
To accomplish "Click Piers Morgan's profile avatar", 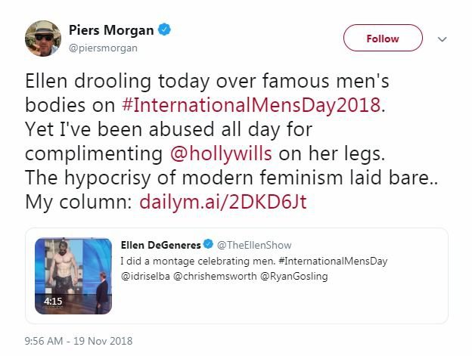I will pos(43,39).
